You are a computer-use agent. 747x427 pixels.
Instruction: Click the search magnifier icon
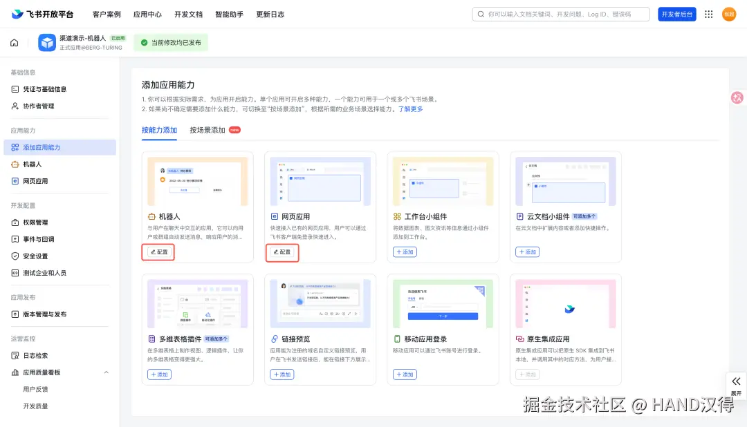point(481,15)
